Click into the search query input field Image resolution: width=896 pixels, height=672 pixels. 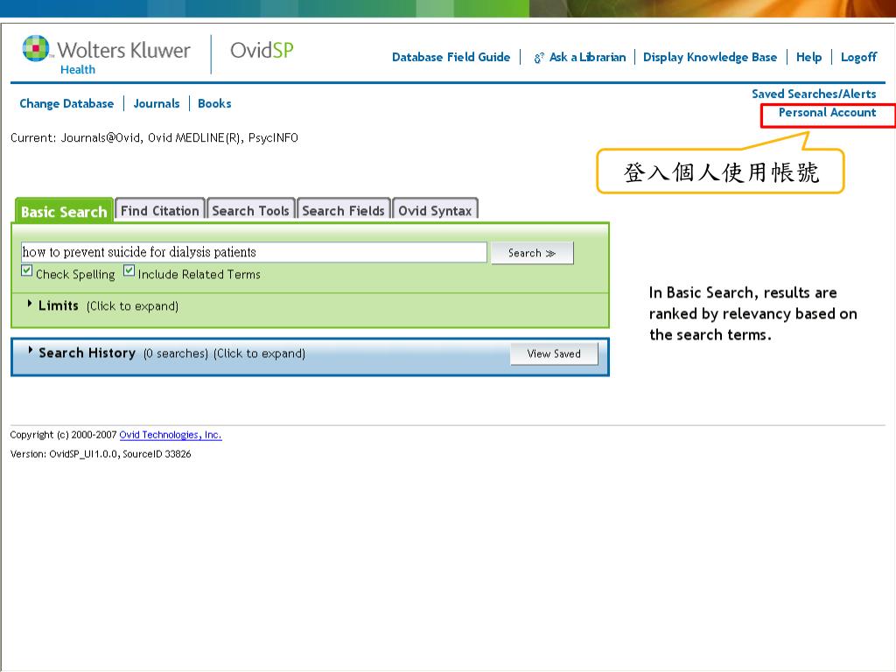[x=254, y=253]
